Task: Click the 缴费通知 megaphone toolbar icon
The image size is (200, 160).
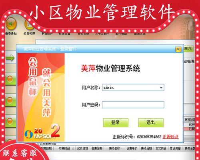Action: tap(11, 24)
